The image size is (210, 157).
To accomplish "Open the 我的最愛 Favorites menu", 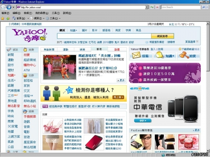I will click(42, 13).
